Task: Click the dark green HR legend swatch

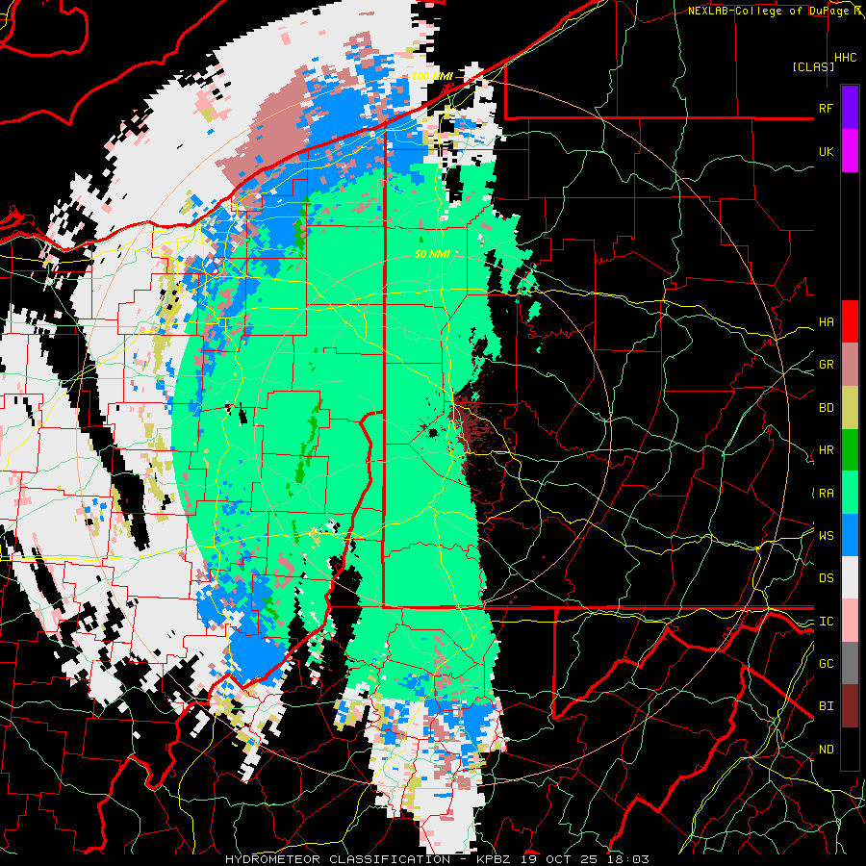Action: (850, 450)
